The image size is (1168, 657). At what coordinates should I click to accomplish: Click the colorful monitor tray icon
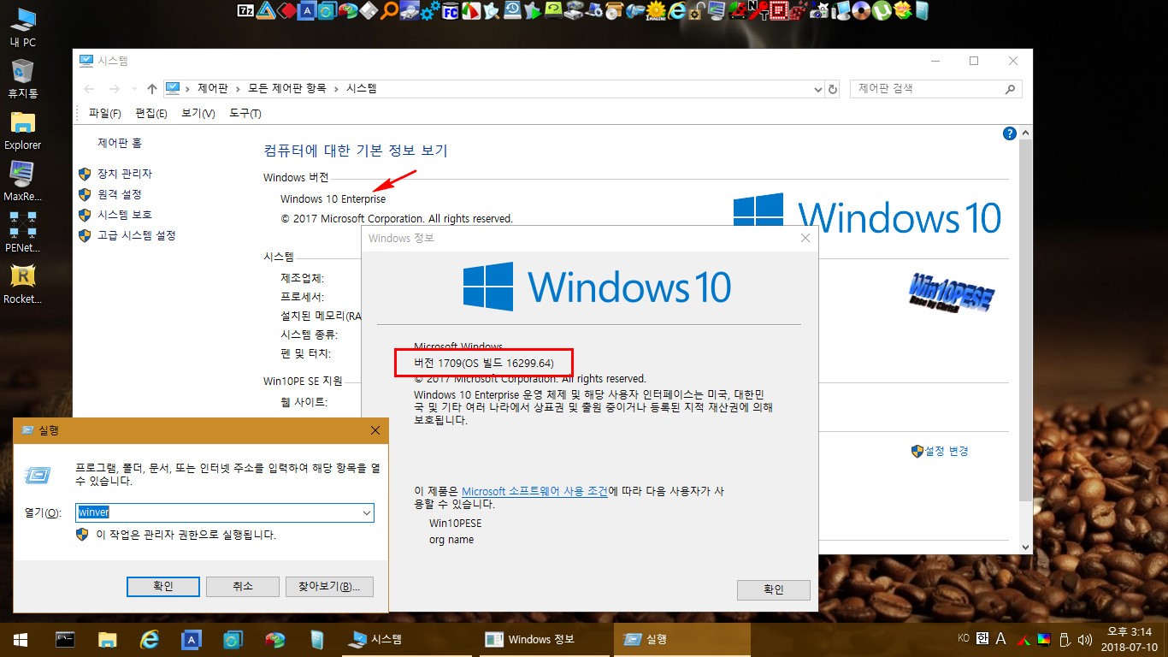[1043, 639]
